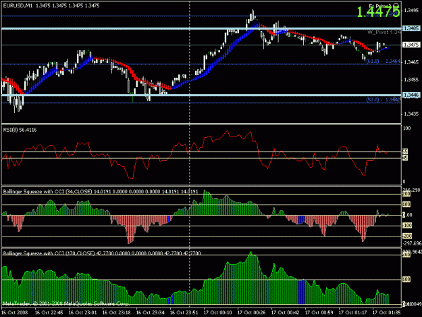Click the 16 Oct 23:01 time axis label
This screenshot has width=422, height=317.
click(x=82, y=313)
